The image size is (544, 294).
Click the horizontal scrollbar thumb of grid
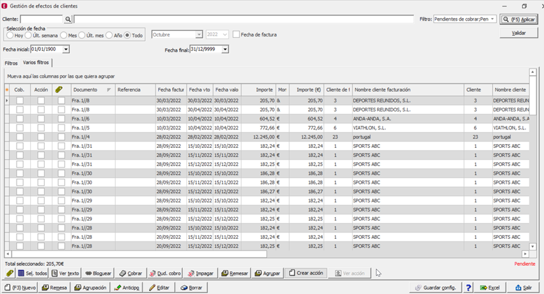pyautogui.click(x=138, y=254)
